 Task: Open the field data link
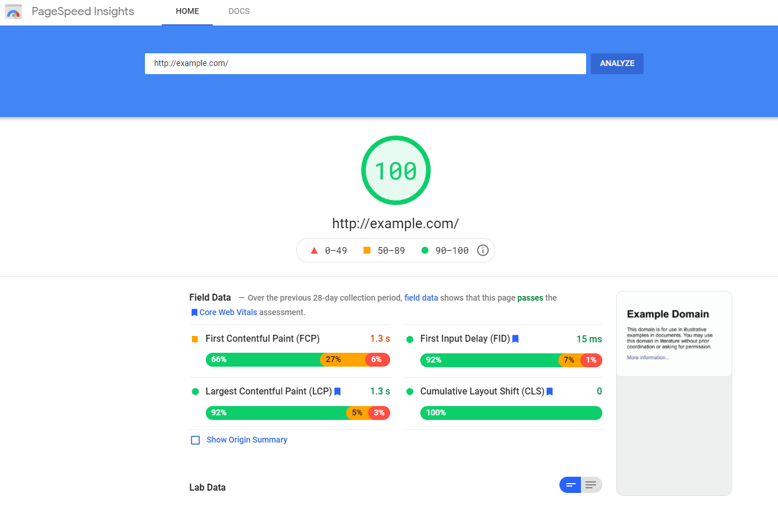[421, 298]
